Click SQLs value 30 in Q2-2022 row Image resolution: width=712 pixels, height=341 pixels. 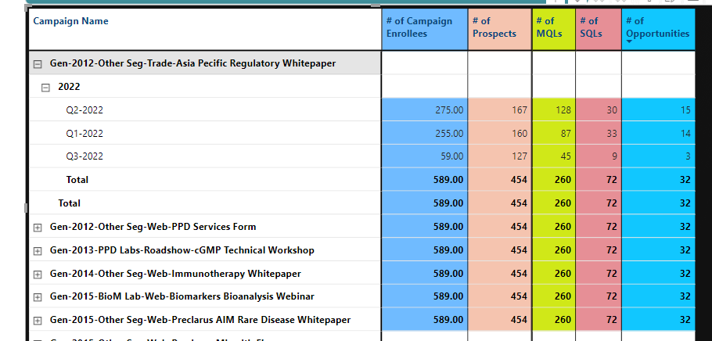coord(612,109)
